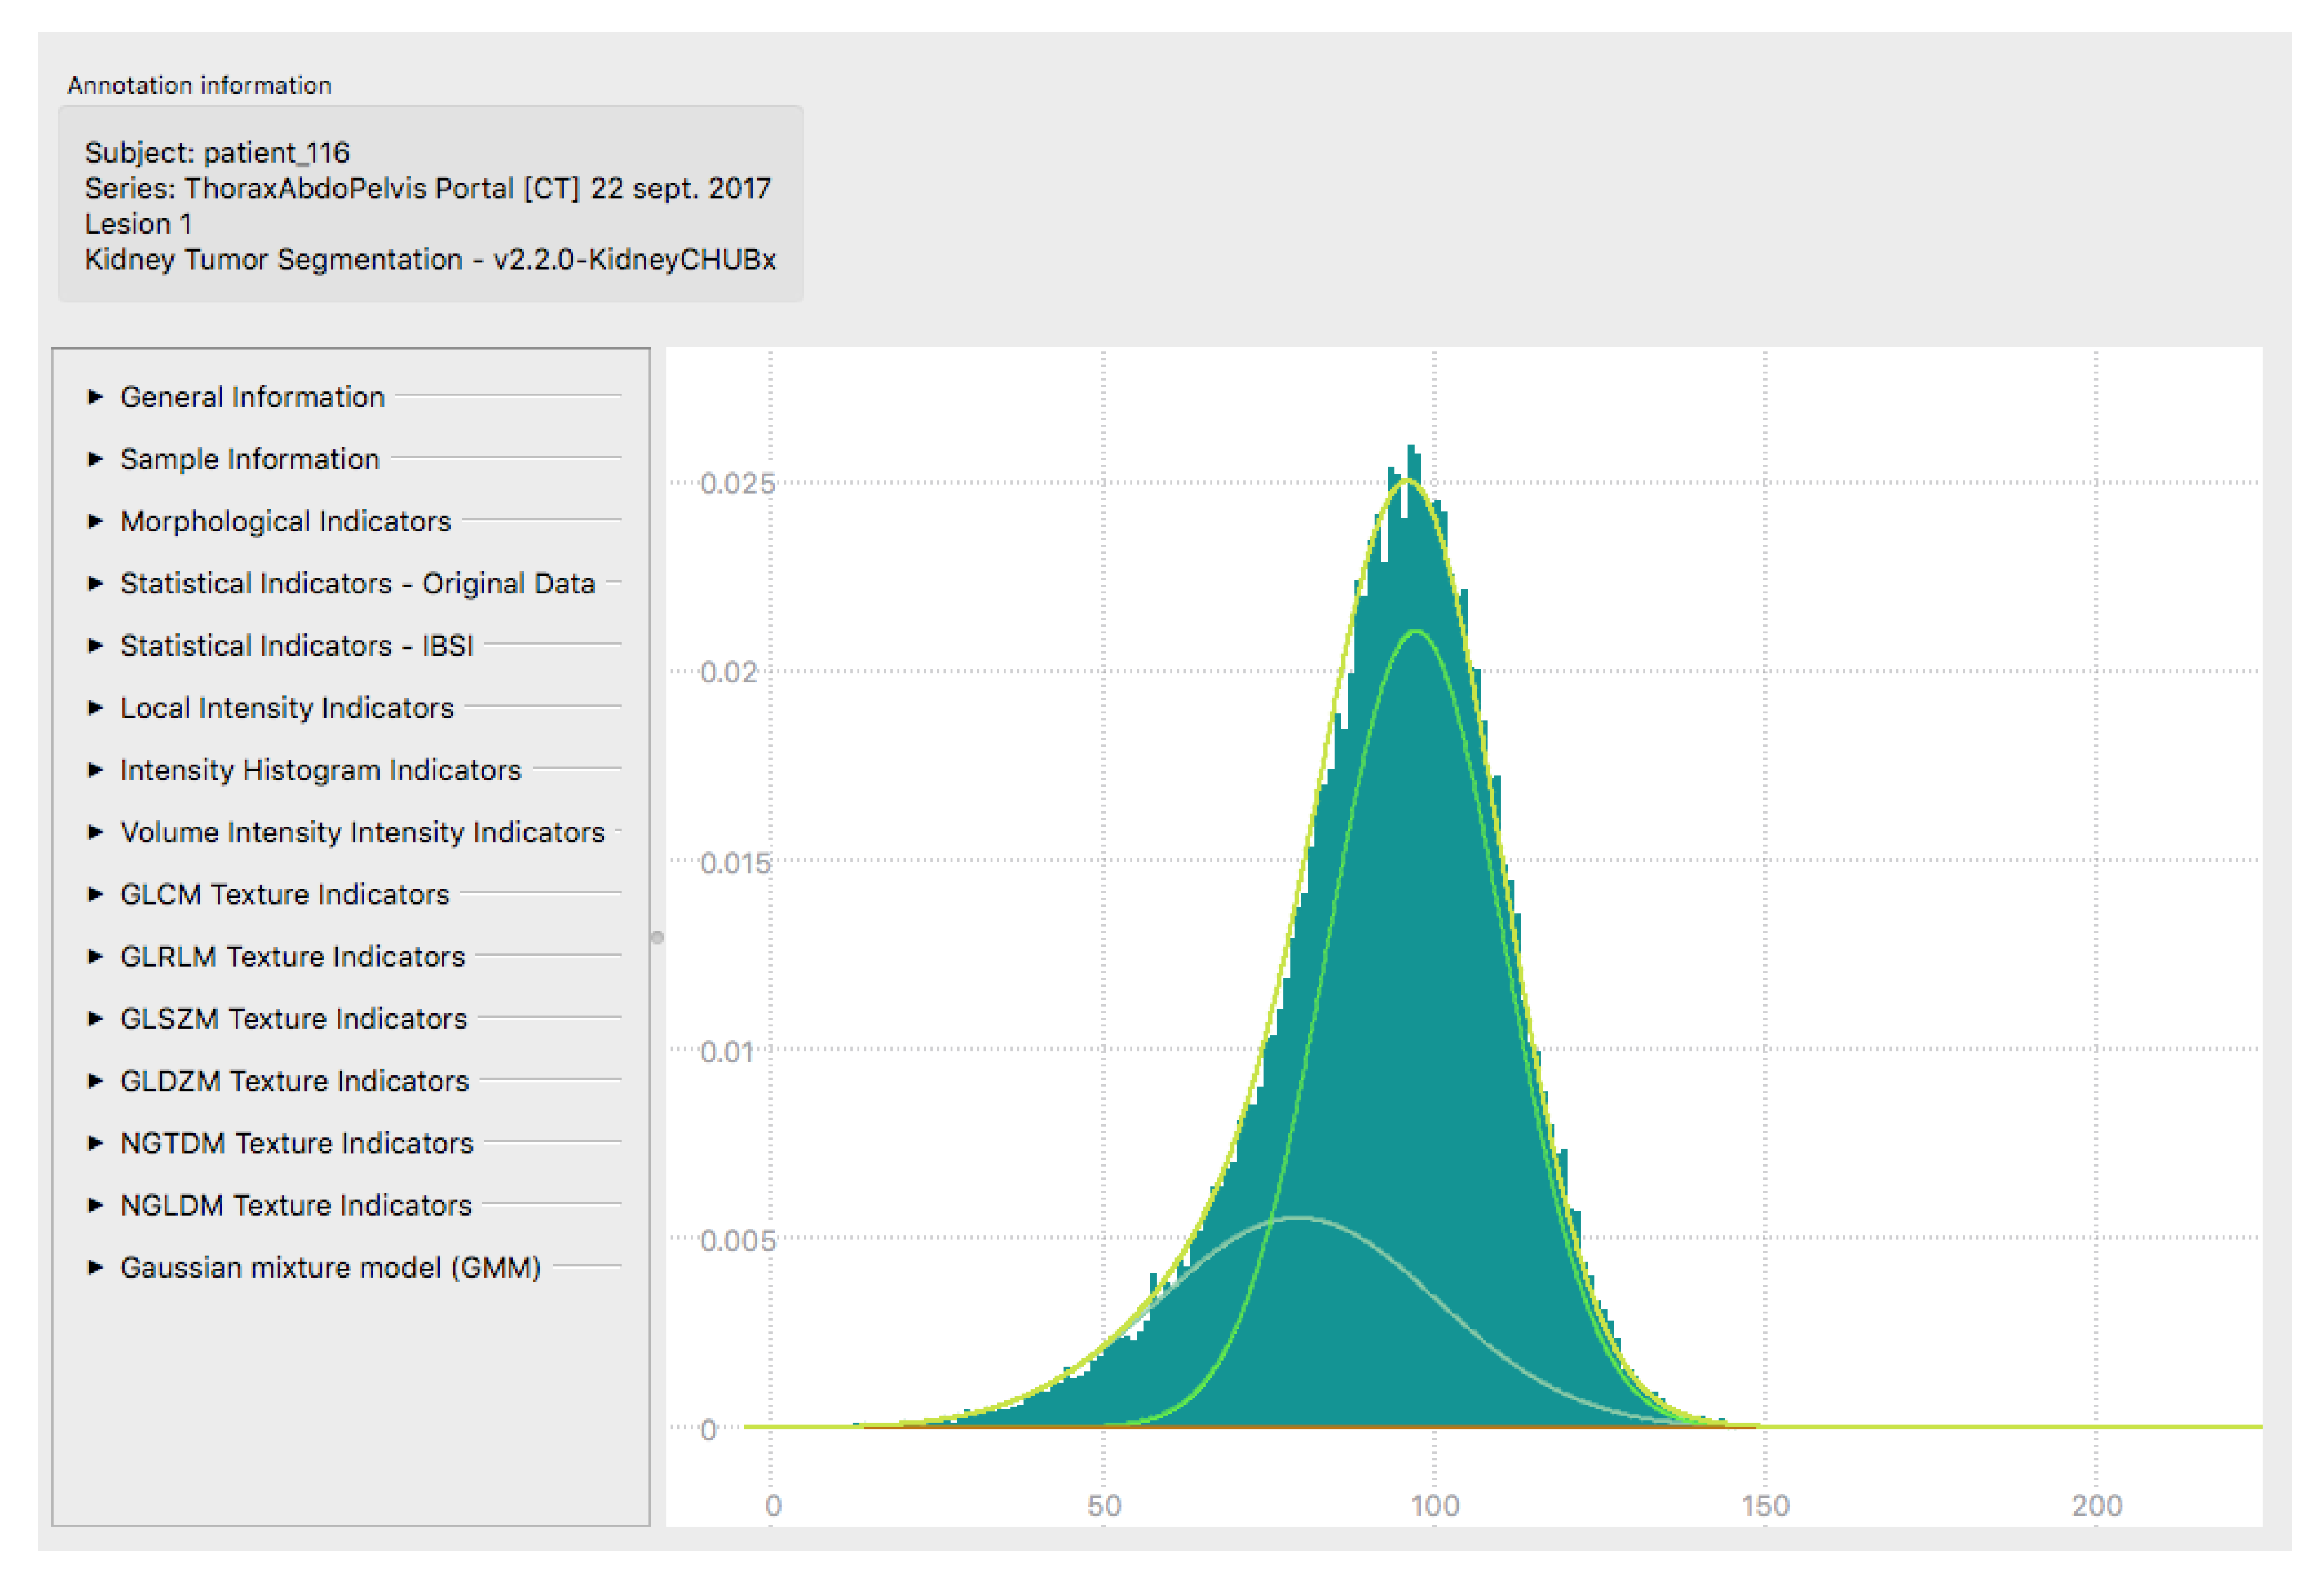The image size is (2324, 1580).
Task: Expand the General Information section
Action: (x=96, y=397)
